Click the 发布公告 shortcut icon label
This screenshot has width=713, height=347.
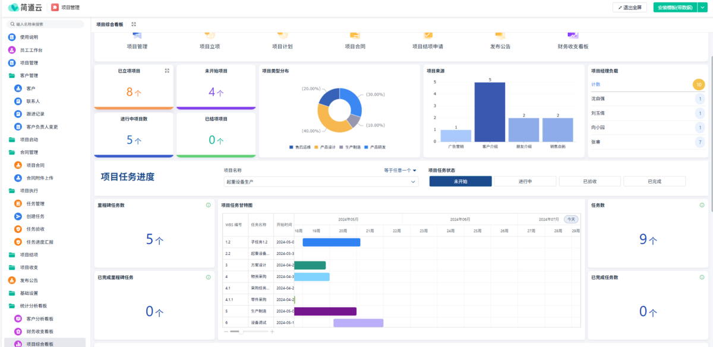coord(500,46)
